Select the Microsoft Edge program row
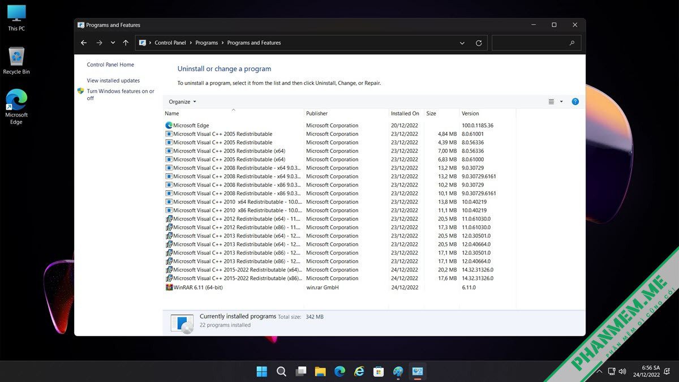 340,126
